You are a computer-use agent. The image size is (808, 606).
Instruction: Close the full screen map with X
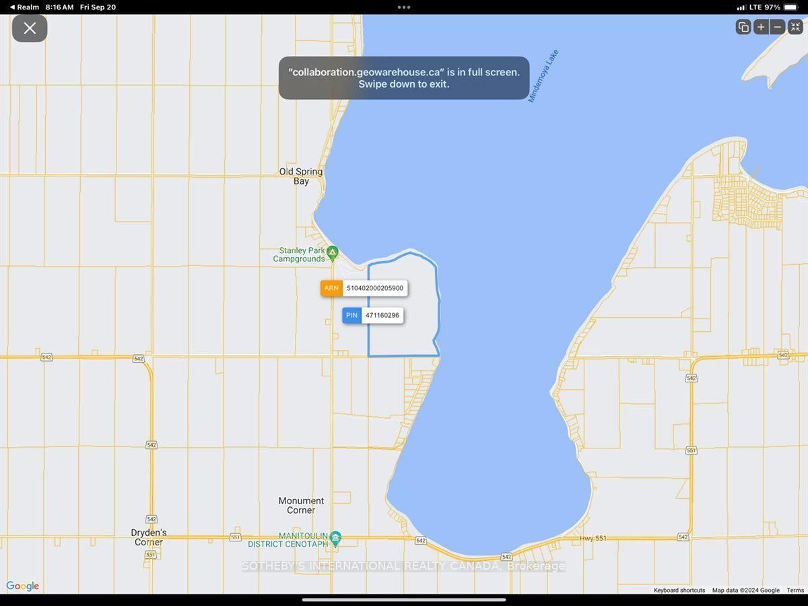point(30,28)
